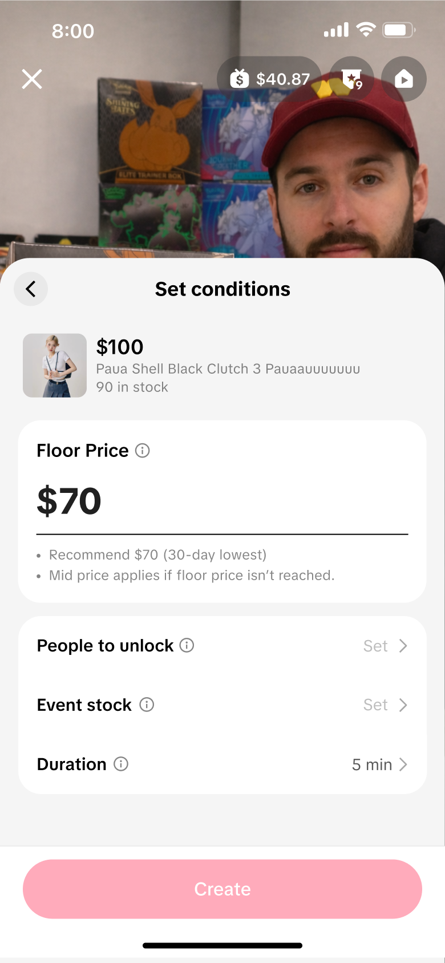
Task: Tap the battery indicator in status bar
Action: (399, 30)
